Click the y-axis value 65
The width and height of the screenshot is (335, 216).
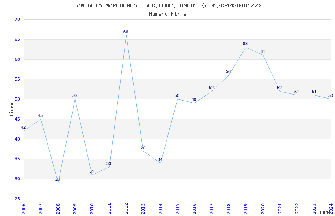coord(17,39)
